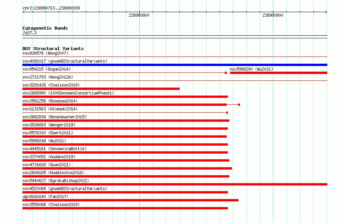Click the nsv5988290 (Wu2021) label
Screen dimensions: 338x223
click(251, 69)
